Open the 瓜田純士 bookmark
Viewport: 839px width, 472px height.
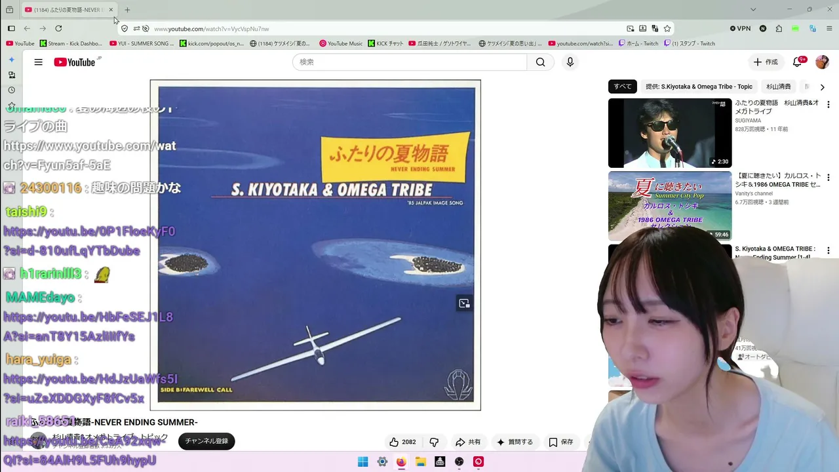click(x=440, y=44)
